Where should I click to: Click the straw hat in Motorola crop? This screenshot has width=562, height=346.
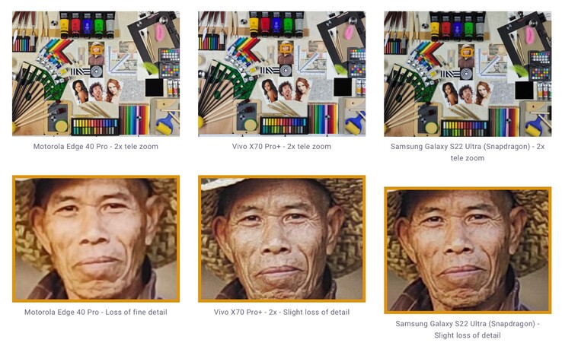click(163, 222)
